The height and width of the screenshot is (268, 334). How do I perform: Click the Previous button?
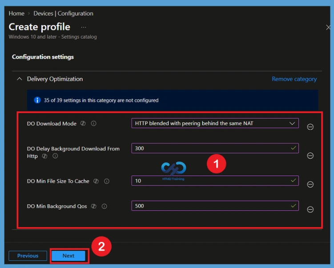point(28,256)
